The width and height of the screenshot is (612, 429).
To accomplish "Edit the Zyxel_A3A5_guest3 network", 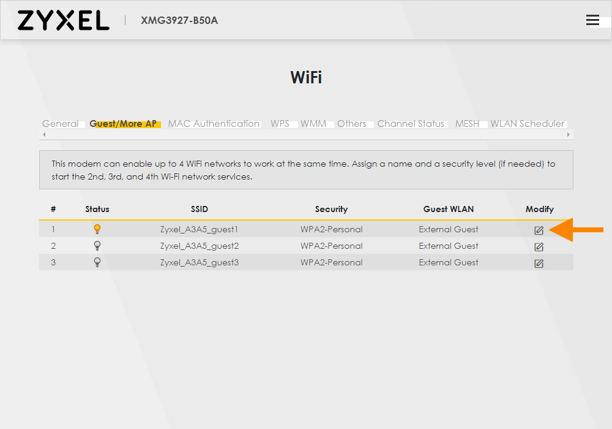I will pyautogui.click(x=539, y=264).
